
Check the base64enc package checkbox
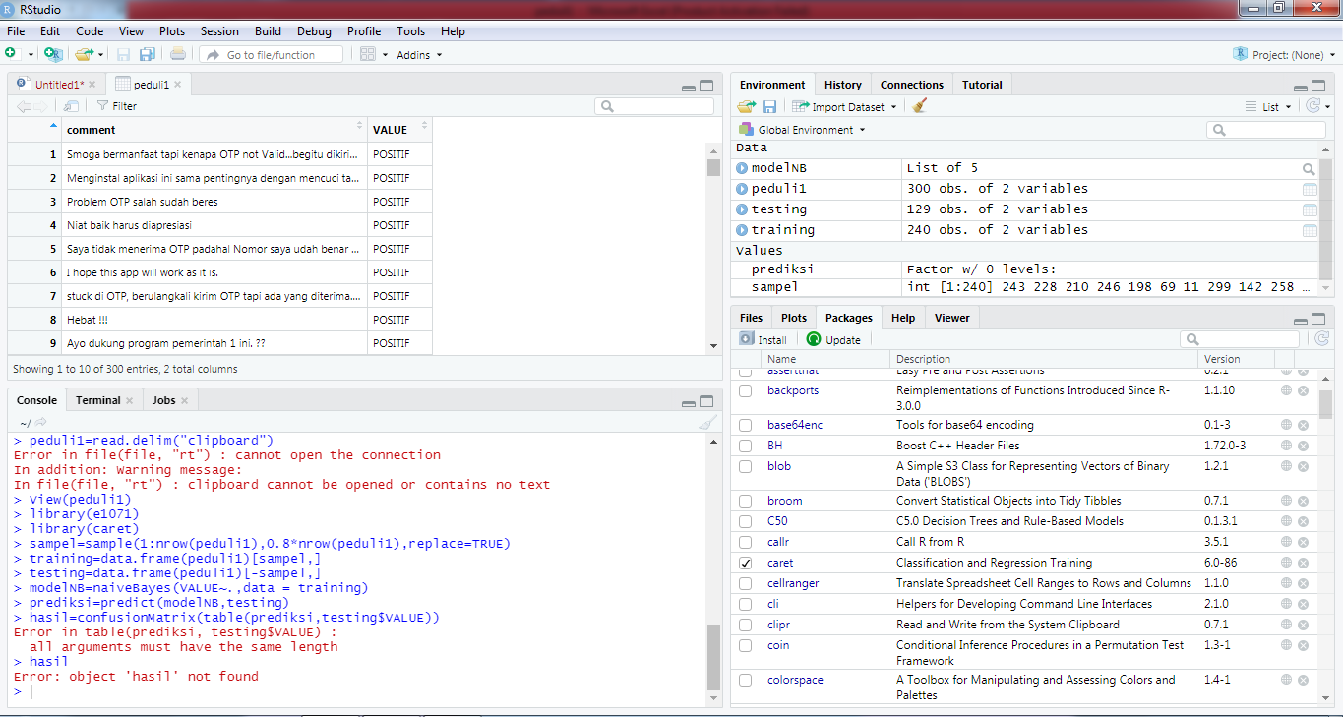click(746, 425)
